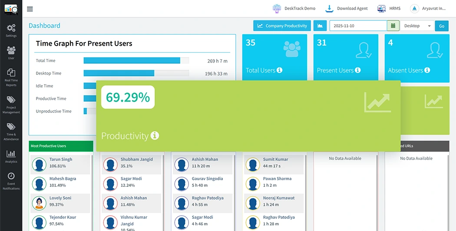Open the Desktop dropdown selector
Image resolution: width=456 pixels, height=231 pixels.
tap(417, 26)
